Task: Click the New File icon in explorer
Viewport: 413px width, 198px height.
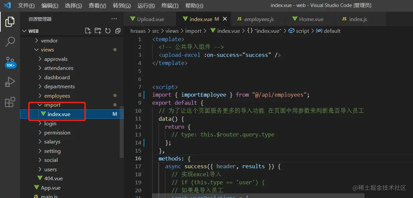Action: click(x=88, y=31)
